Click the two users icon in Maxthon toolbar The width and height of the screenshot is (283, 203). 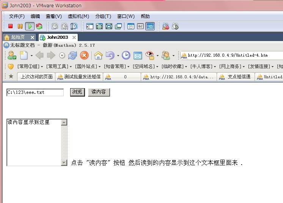click(x=166, y=55)
